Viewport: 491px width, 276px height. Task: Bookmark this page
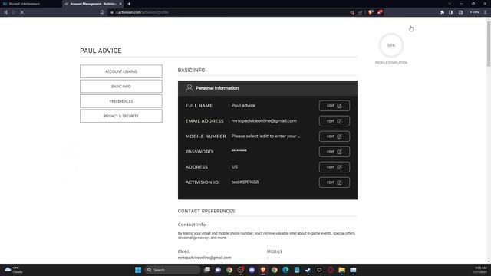click(x=102, y=12)
